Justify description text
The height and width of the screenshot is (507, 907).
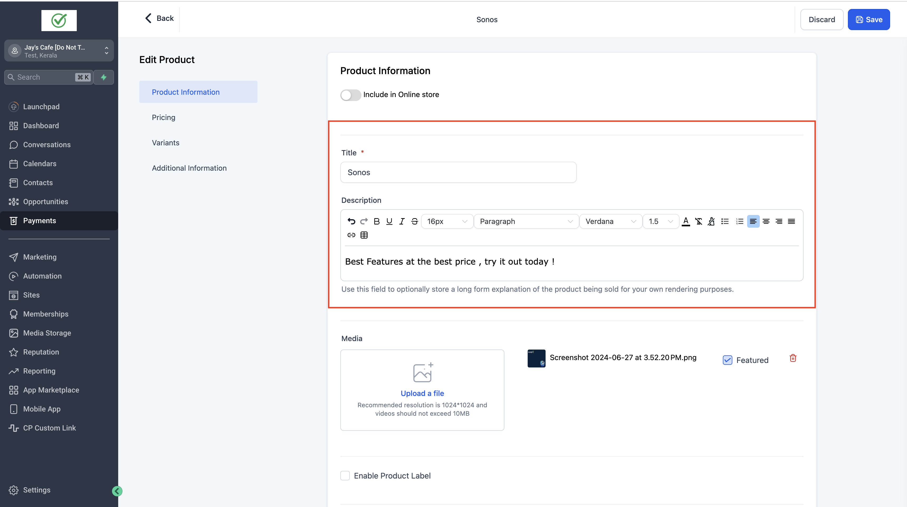791,221
